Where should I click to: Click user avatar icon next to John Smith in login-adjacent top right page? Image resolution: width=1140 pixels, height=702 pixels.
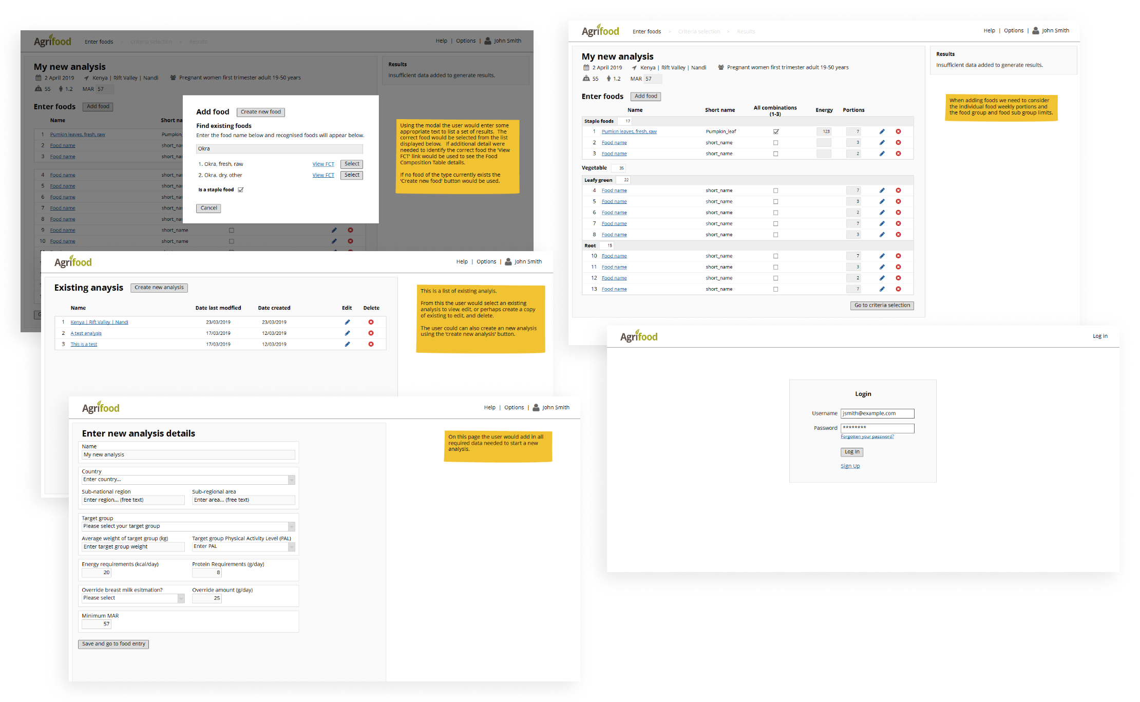[x=1036, y=31]
